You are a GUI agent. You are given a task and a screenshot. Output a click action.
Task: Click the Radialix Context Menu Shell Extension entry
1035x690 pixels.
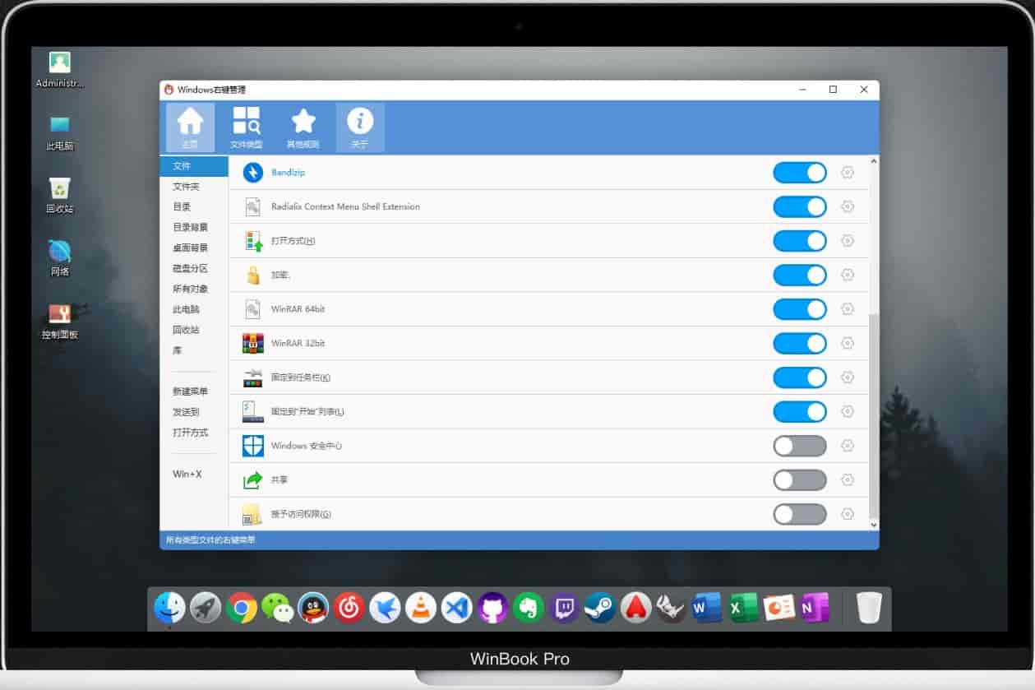coord(345,206)
